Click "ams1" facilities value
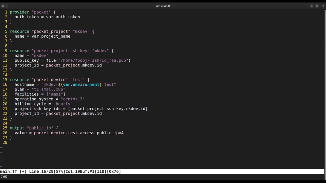 (56, 94)
